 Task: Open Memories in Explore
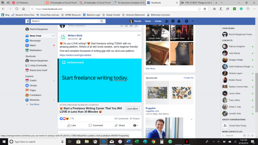tap(34, 100)
